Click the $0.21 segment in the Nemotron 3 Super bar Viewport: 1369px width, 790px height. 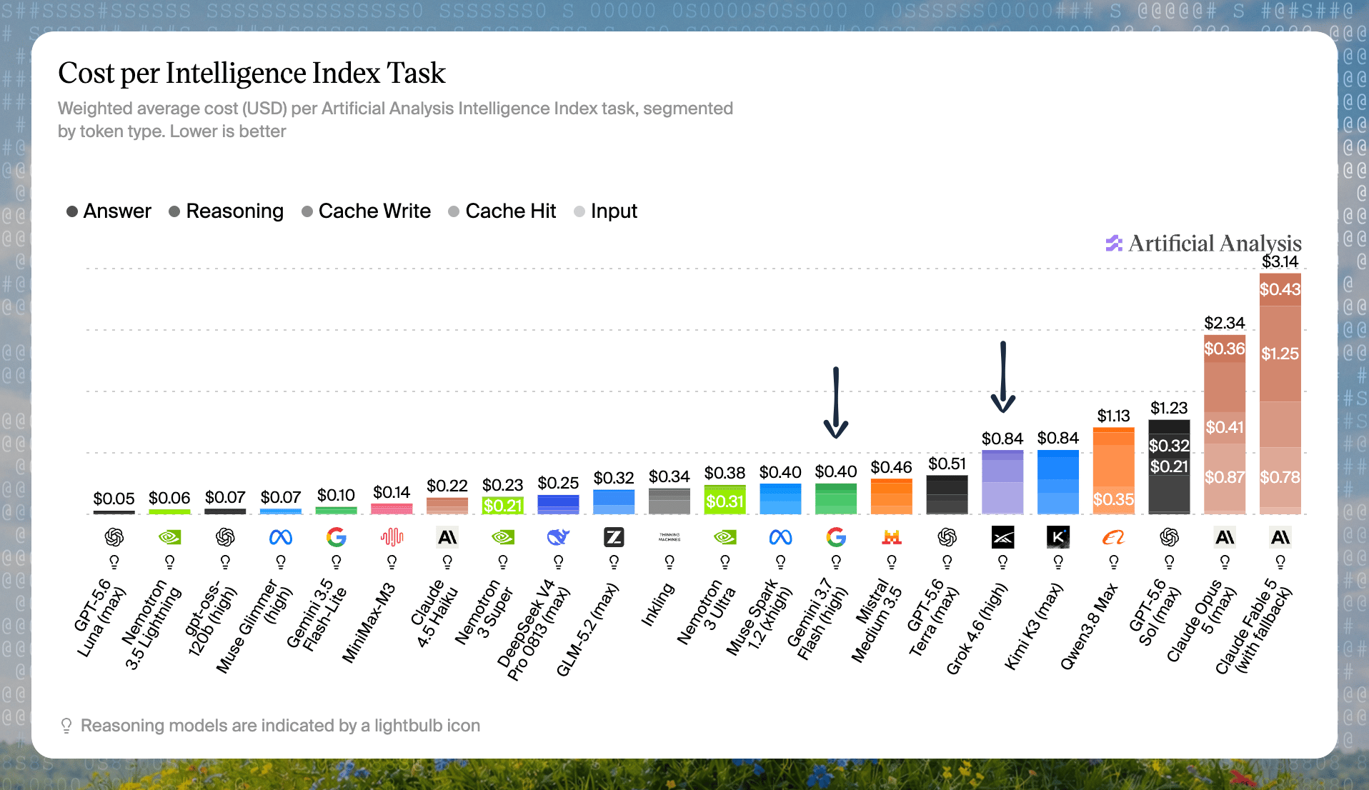coord(503,506)
